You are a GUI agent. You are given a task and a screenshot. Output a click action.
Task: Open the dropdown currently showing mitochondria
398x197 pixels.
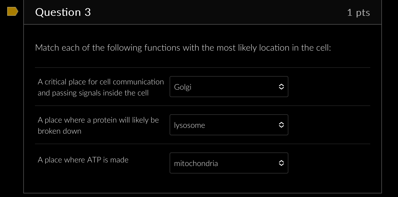(229, 163)
